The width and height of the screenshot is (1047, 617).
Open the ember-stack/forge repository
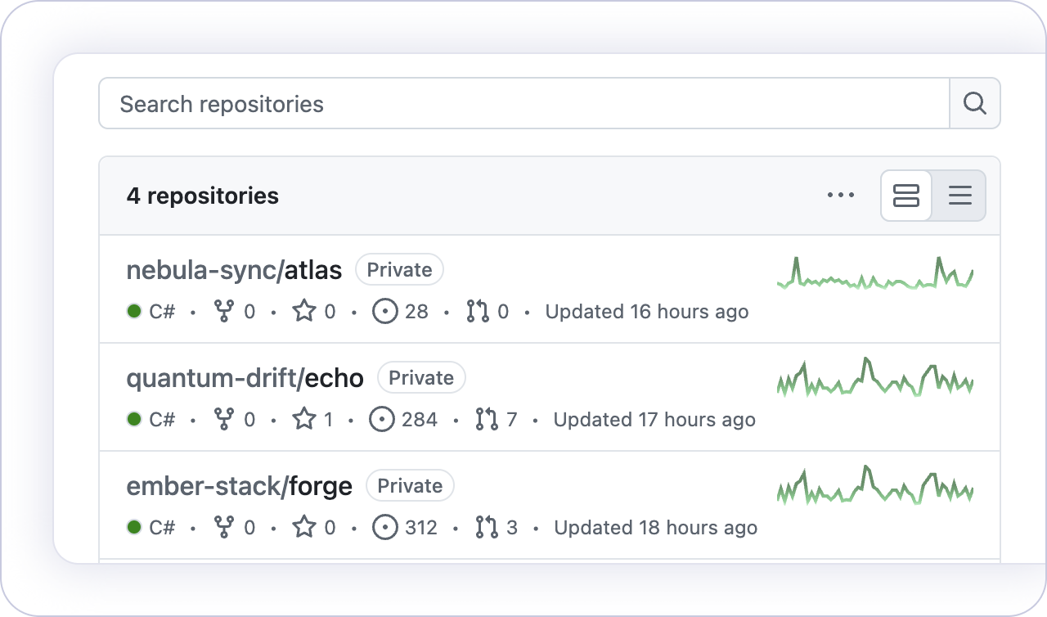(239, 485)
